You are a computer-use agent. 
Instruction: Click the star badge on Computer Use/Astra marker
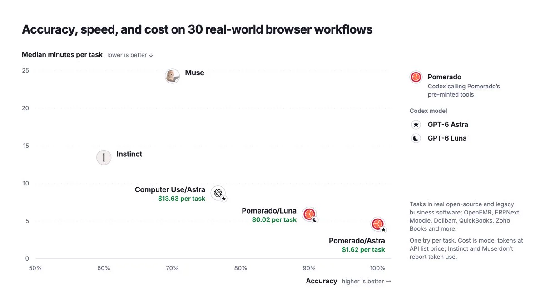[223, 199]
